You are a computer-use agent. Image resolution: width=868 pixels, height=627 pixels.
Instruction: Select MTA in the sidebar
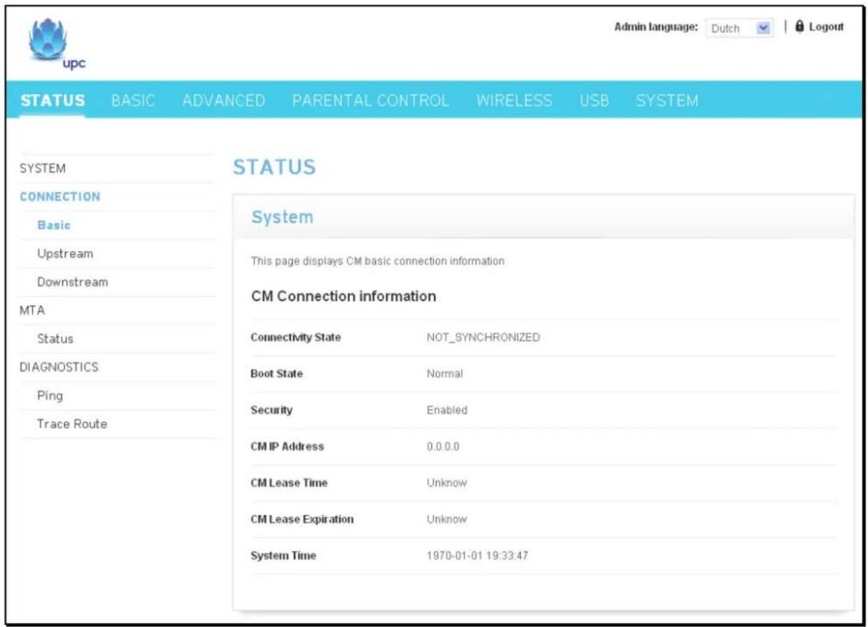[x=32, y=310]
